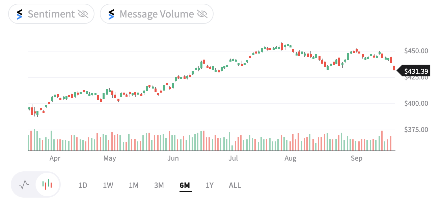Select the 1Y timeframe option

[x=209, y=185]
